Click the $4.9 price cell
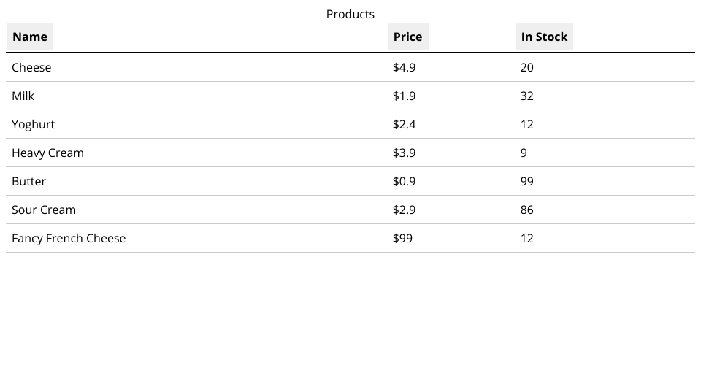 pyautogui.click(x=405, y=67)
